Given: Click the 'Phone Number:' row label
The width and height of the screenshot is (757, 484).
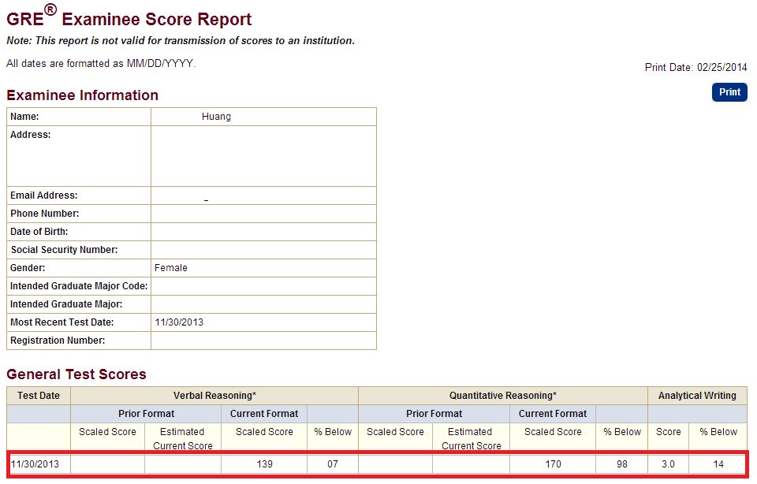Looking at the screenshot, I should 44,214.
